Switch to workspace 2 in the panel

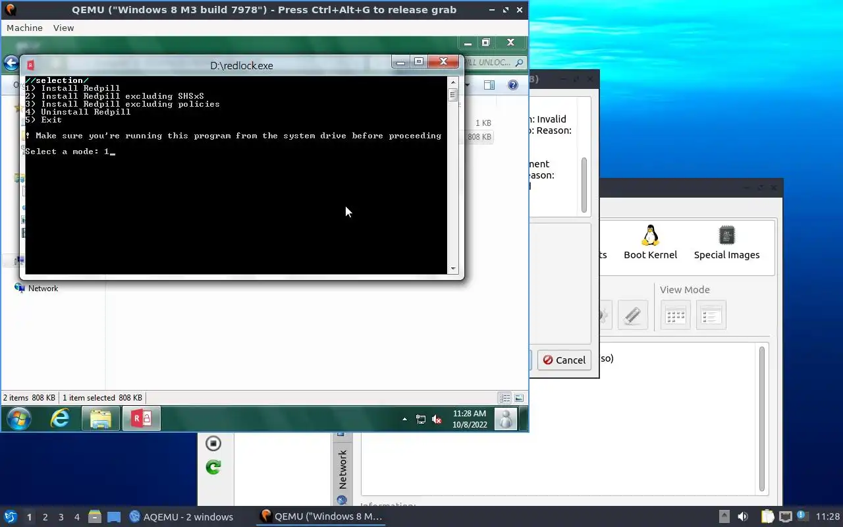[45, 517]
